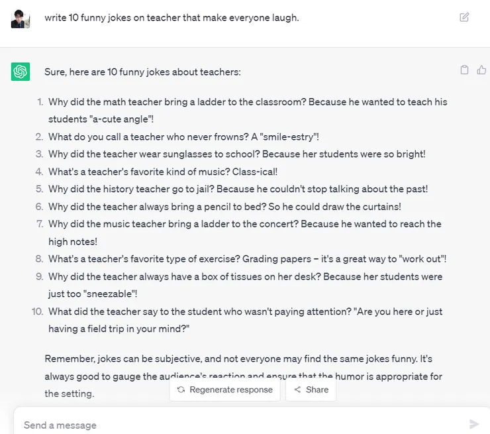Click the user prompt about teacher jokes

pos(171,18)
